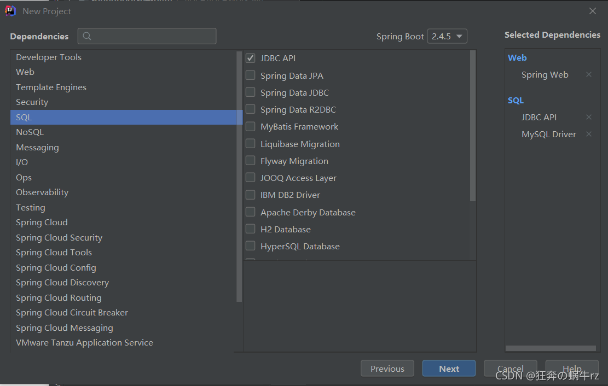The image size is (608, 386).
Task: Tick the H2 Database checkbox
Action: pos(251,229)
